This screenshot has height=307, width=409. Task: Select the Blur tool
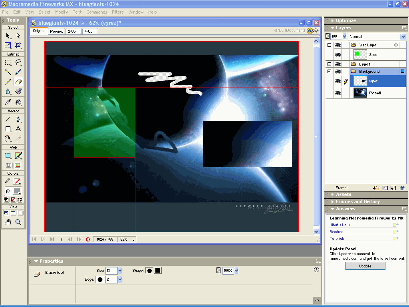[x=8, y=92]
